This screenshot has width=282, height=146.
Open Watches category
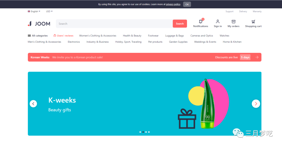[x=224, y=36]
